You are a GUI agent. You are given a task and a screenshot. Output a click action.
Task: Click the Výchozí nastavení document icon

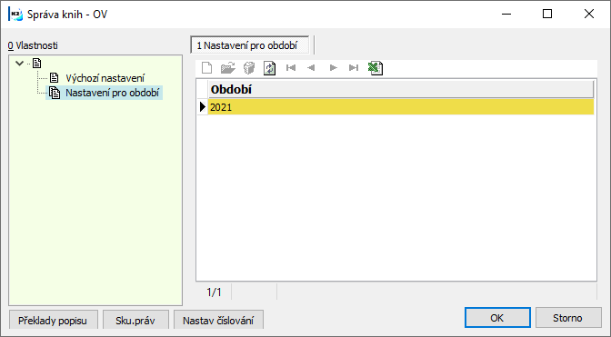point(55,78)
